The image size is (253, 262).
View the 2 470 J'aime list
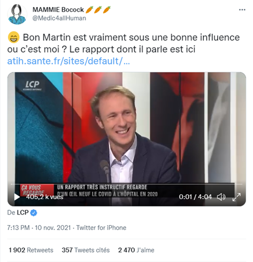pos(136,250)
